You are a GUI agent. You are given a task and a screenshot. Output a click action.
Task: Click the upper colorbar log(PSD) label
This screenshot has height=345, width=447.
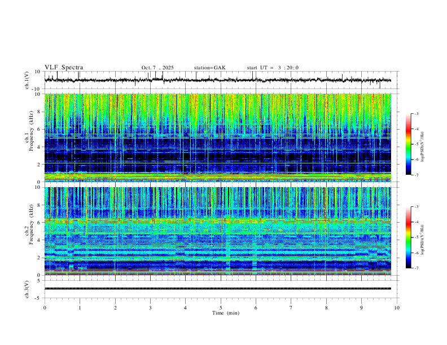point(422,147)
